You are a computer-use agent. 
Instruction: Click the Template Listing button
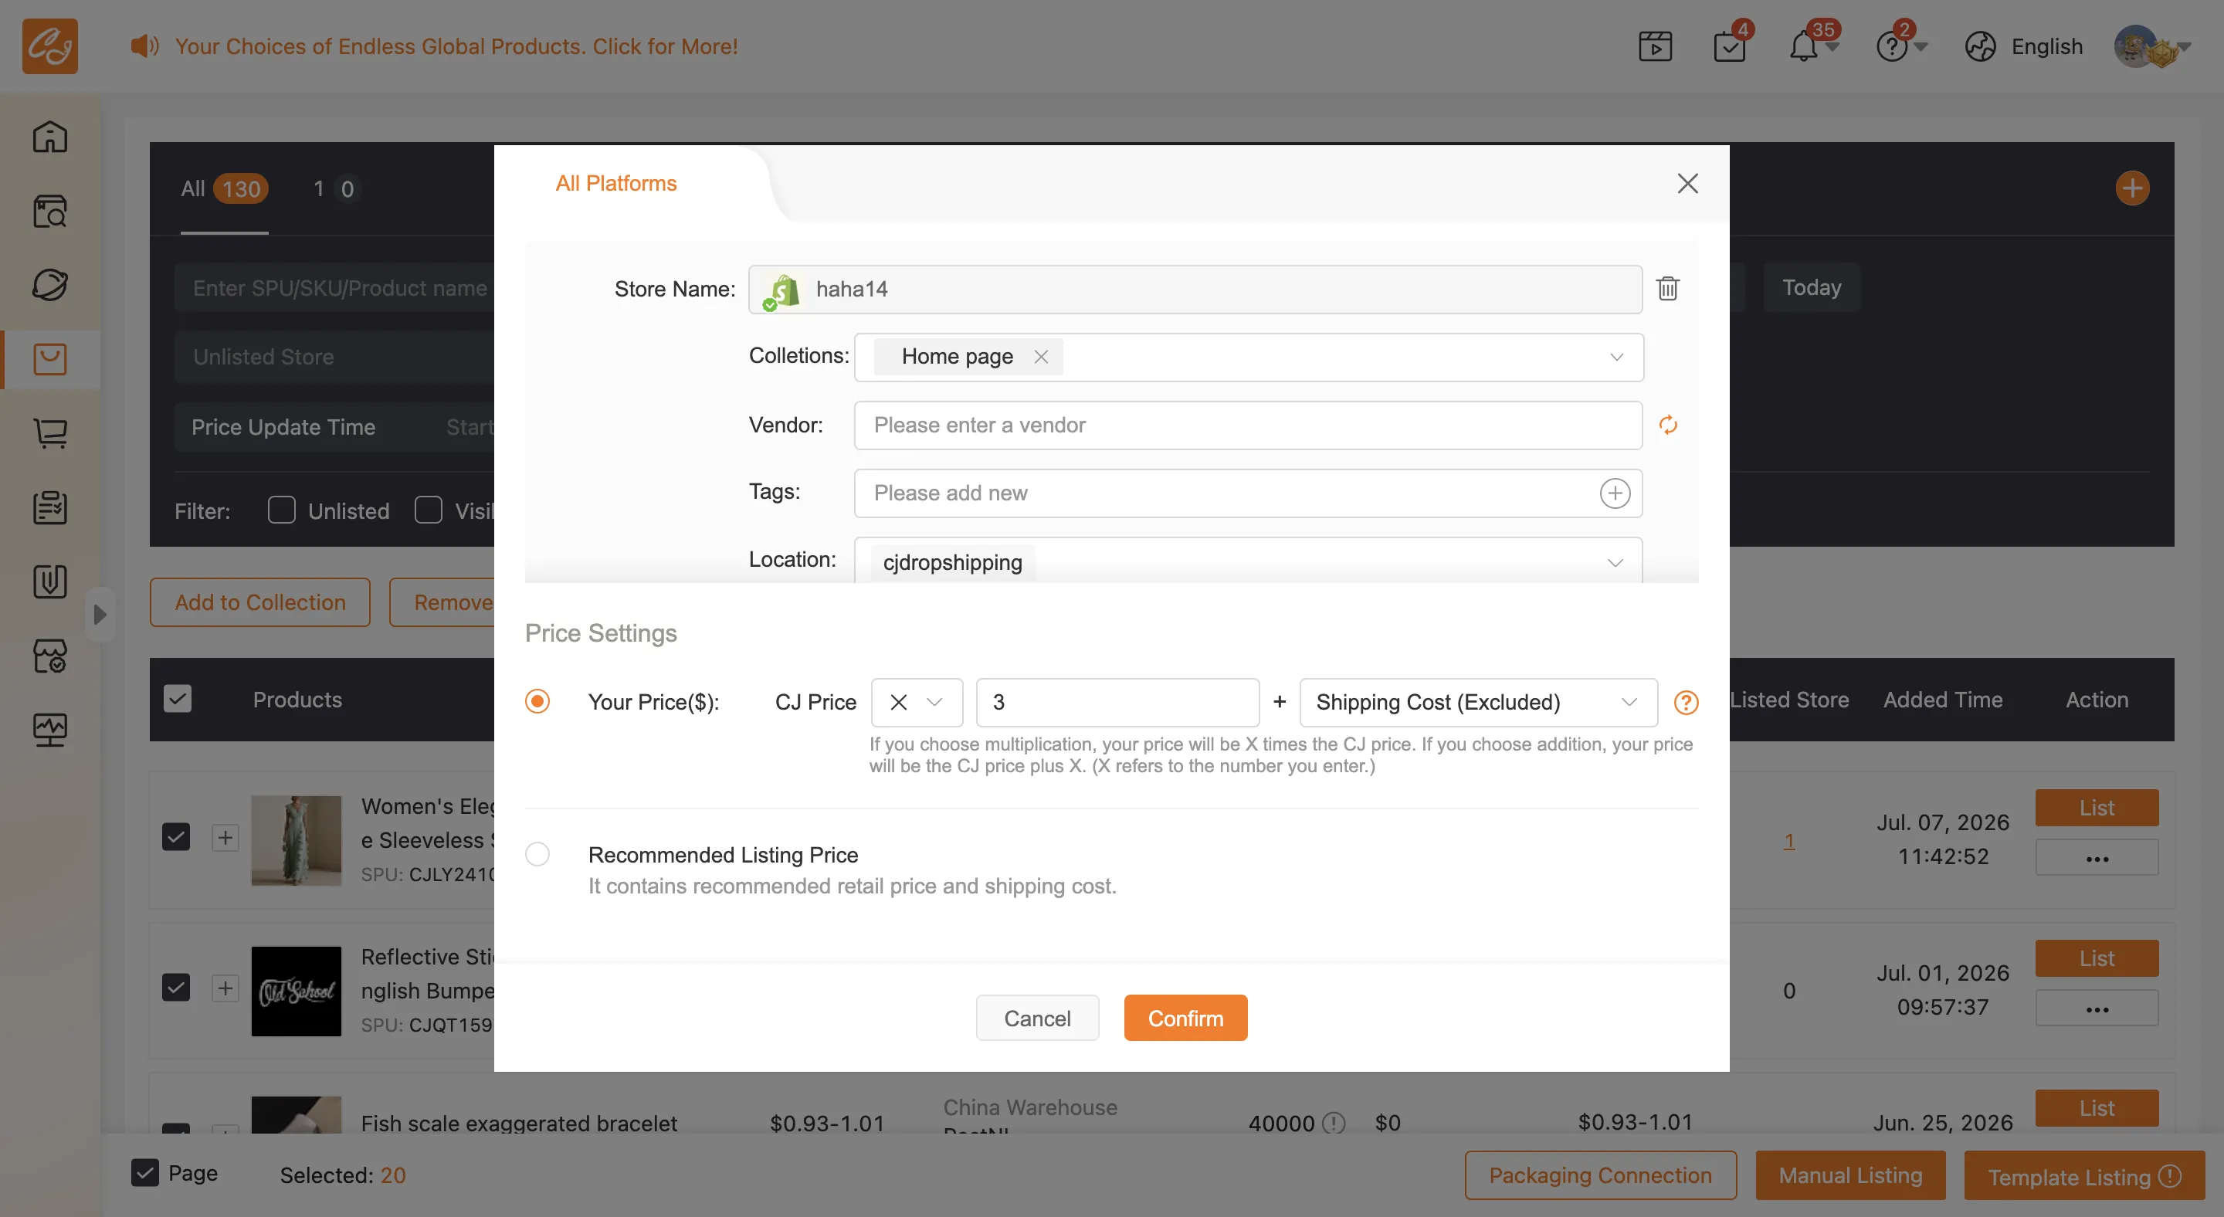(x=2083, y=1175)
